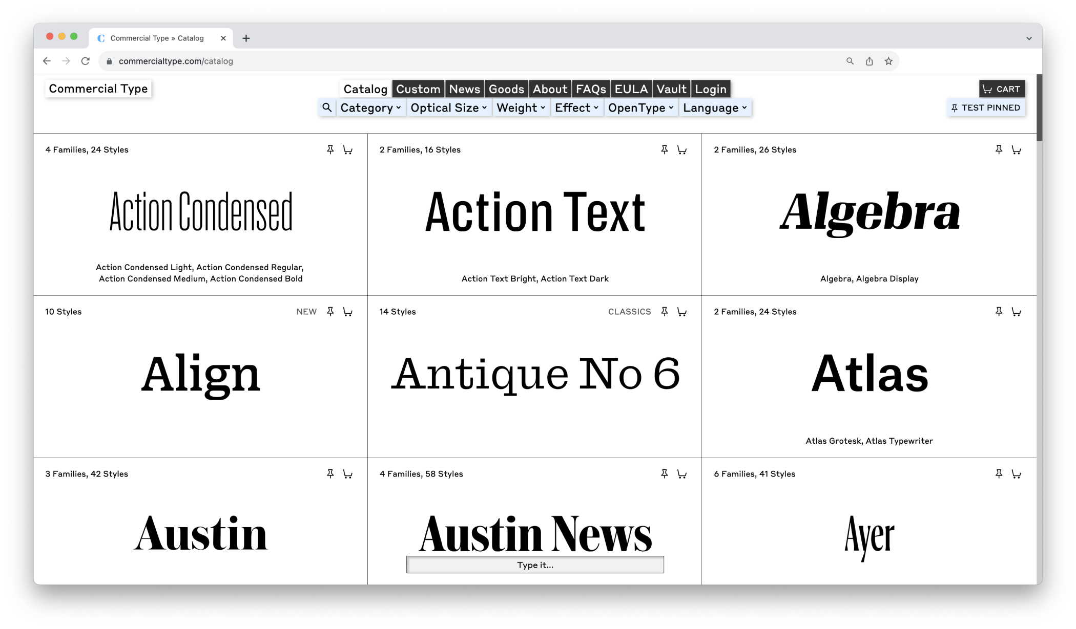Open the Login page

pos(710,89)
